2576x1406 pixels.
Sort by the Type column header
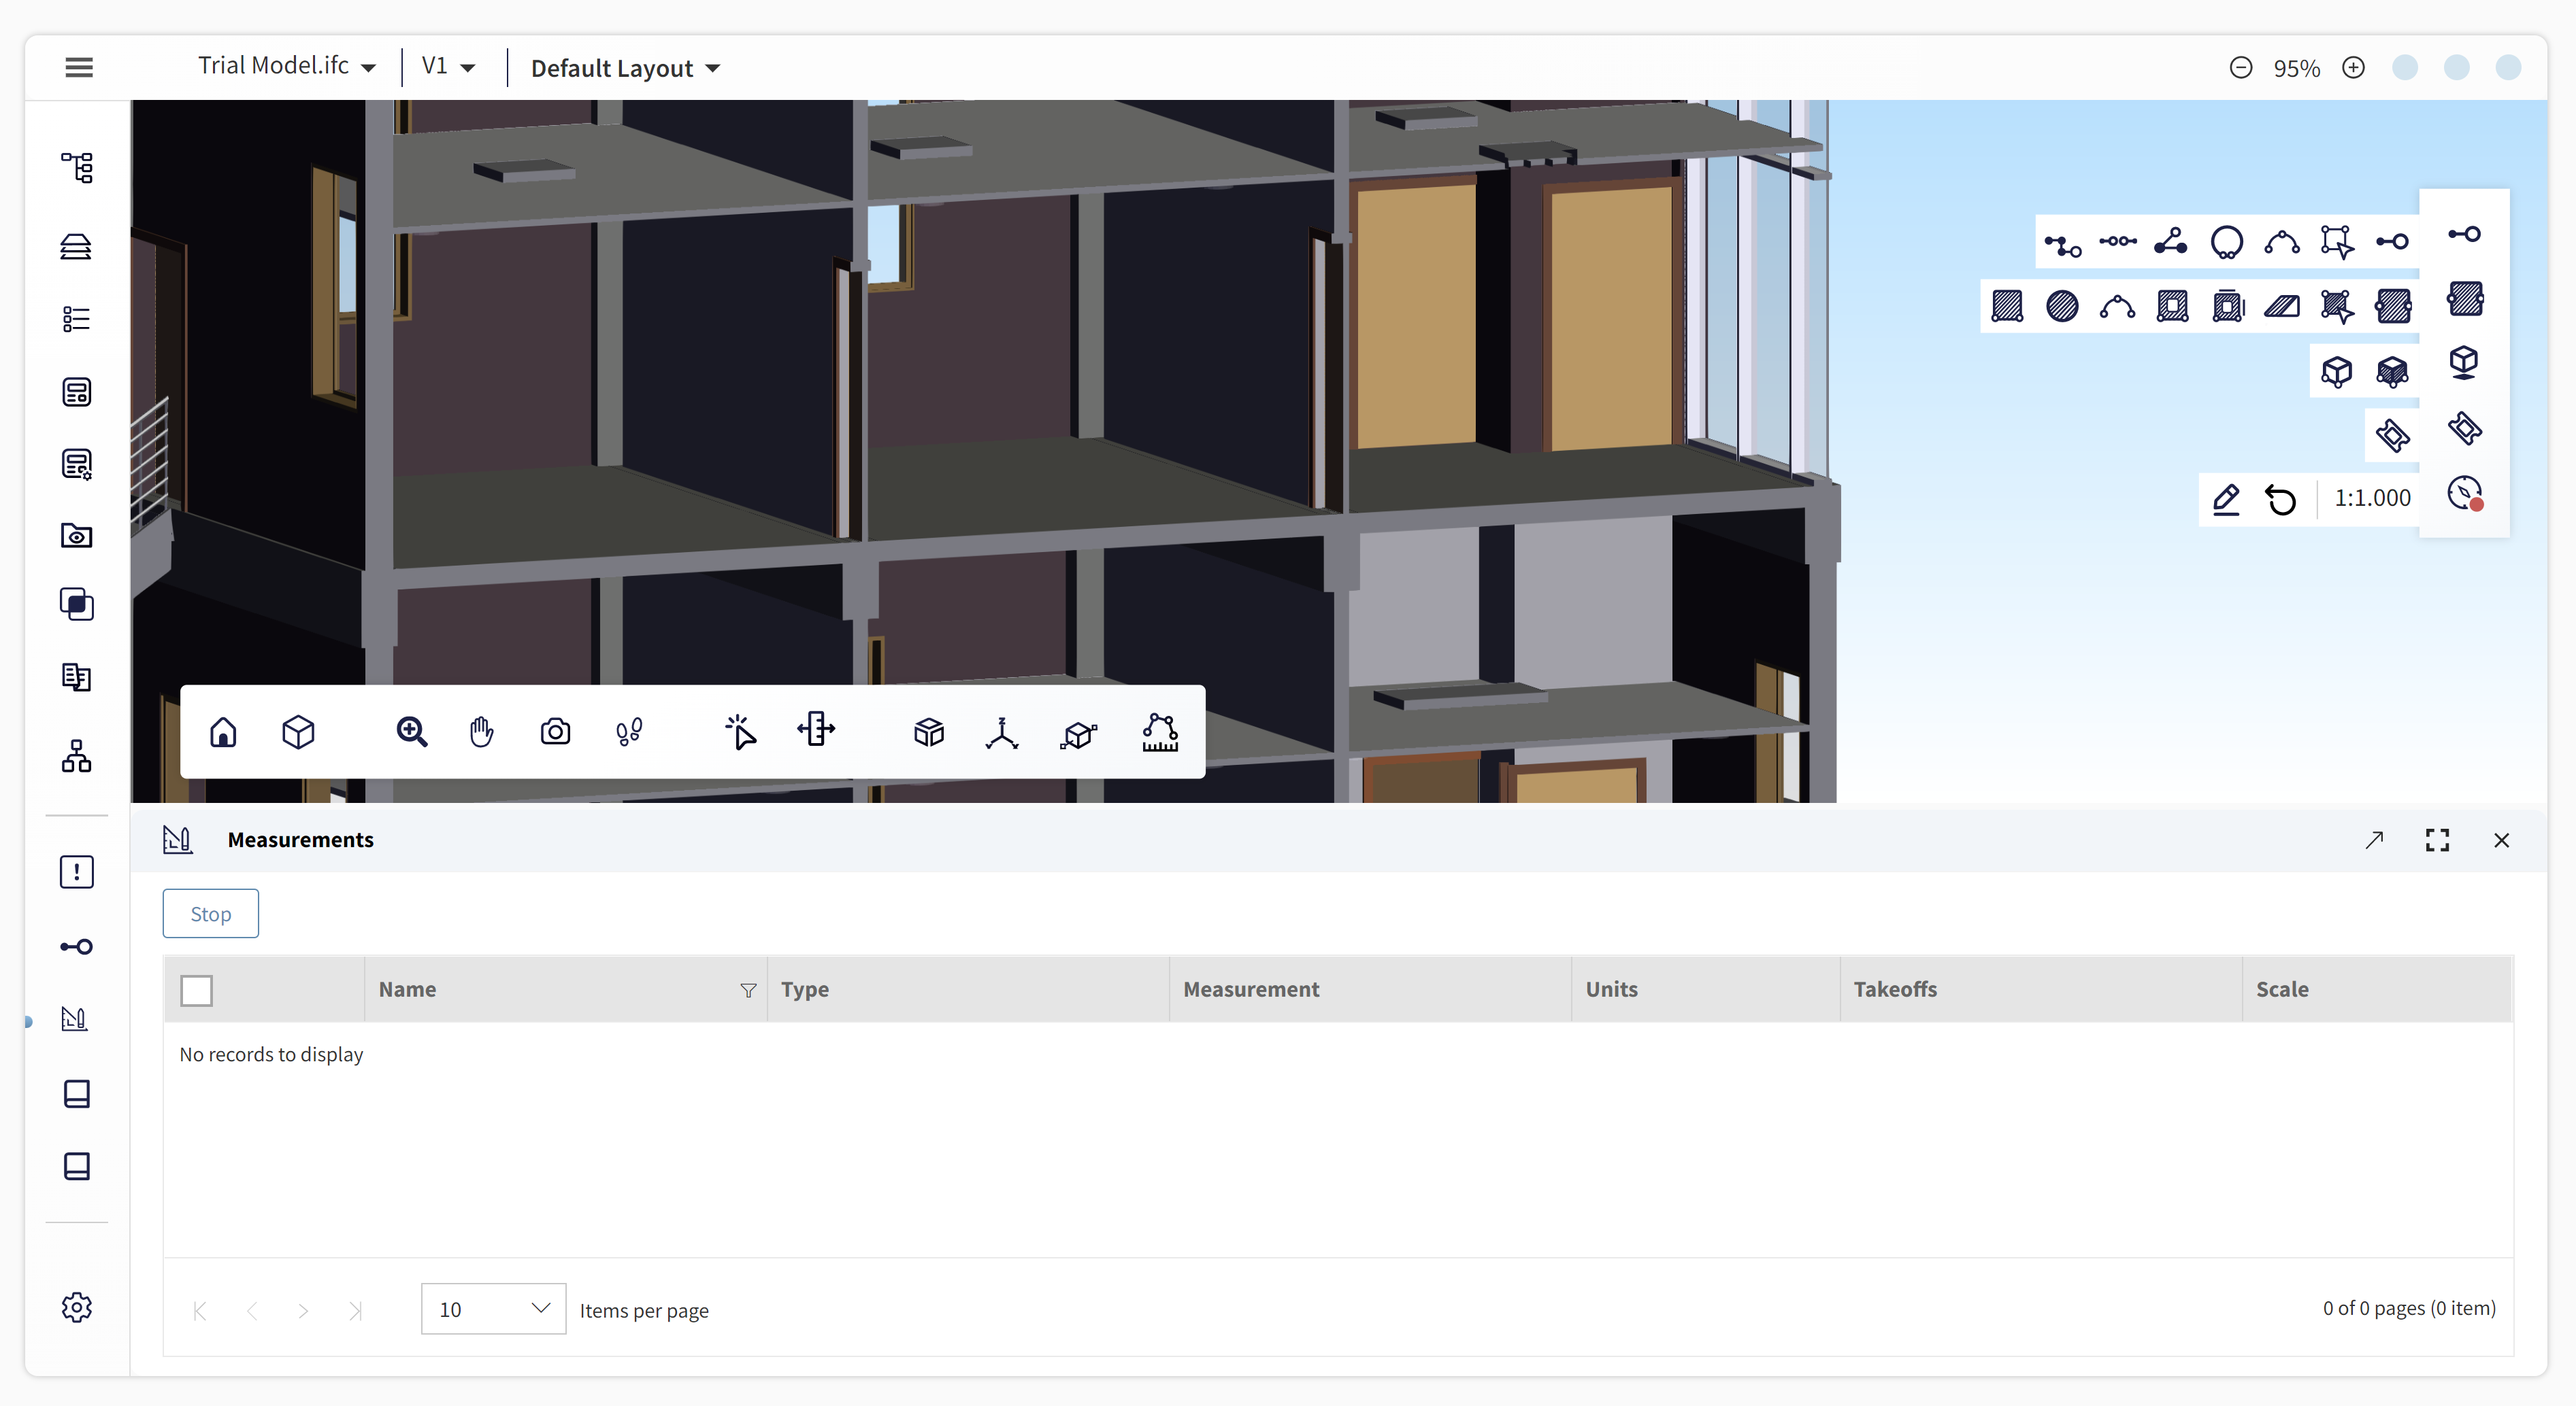click(805, 989)
